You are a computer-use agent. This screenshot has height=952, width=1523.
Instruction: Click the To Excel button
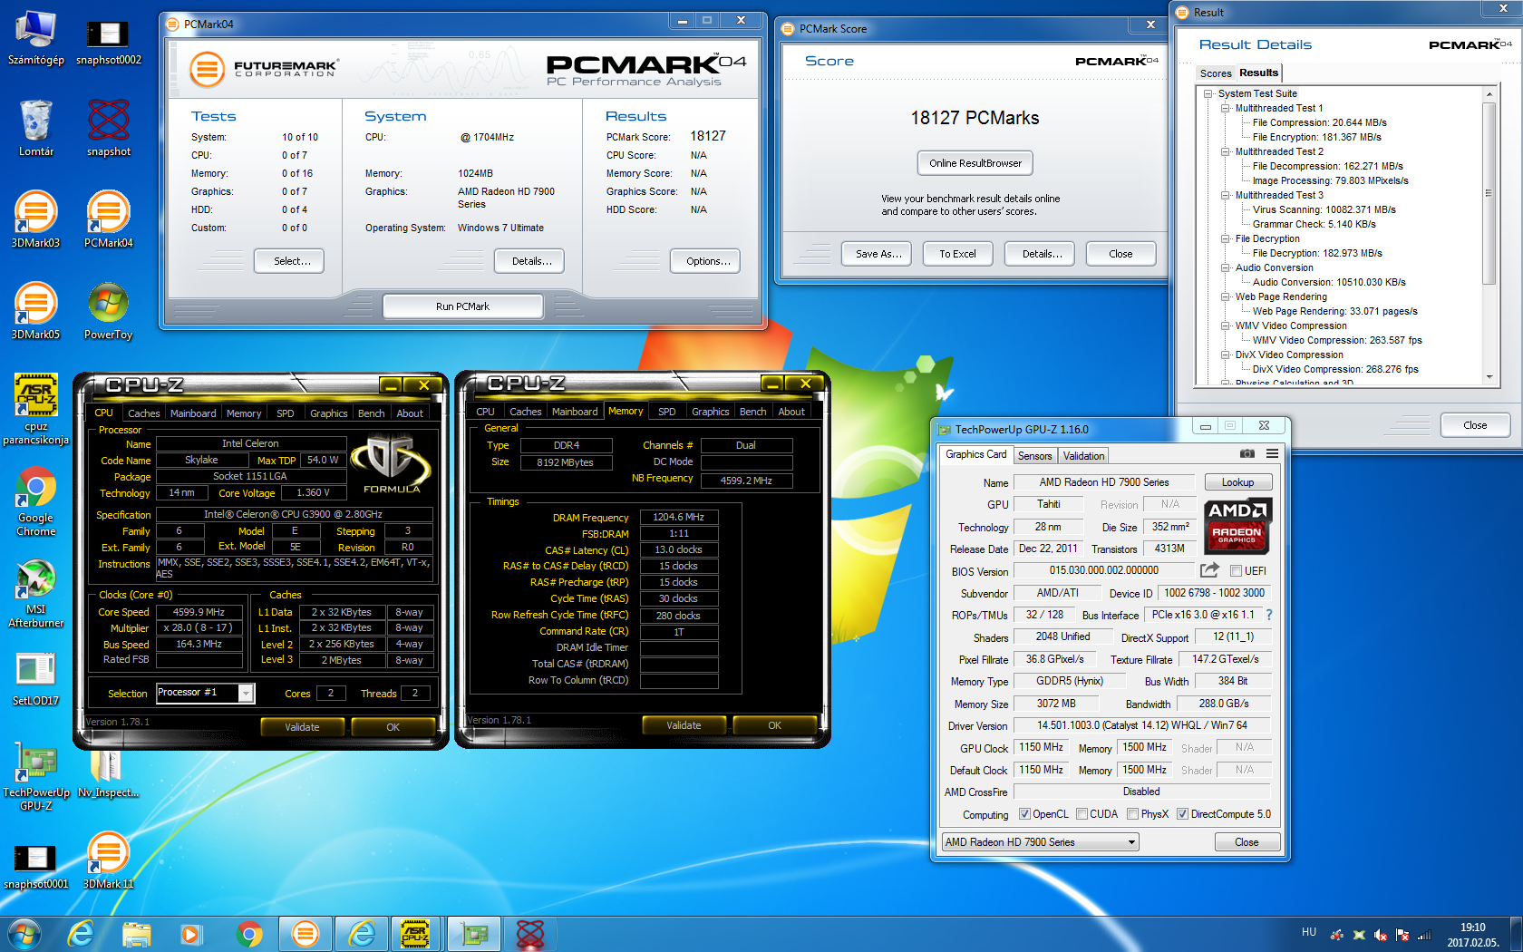957,254
